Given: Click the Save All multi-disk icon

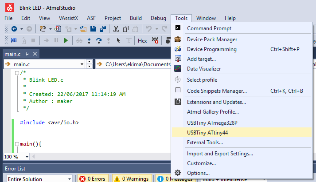Looking at the screenshot, I should [103, 29].
